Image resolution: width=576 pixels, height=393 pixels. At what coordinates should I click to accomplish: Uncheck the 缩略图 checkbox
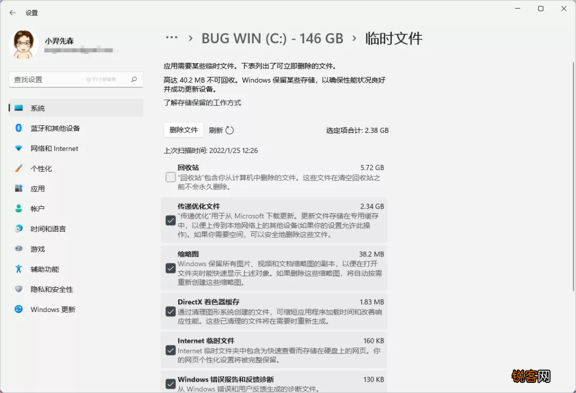coord(171,268)
